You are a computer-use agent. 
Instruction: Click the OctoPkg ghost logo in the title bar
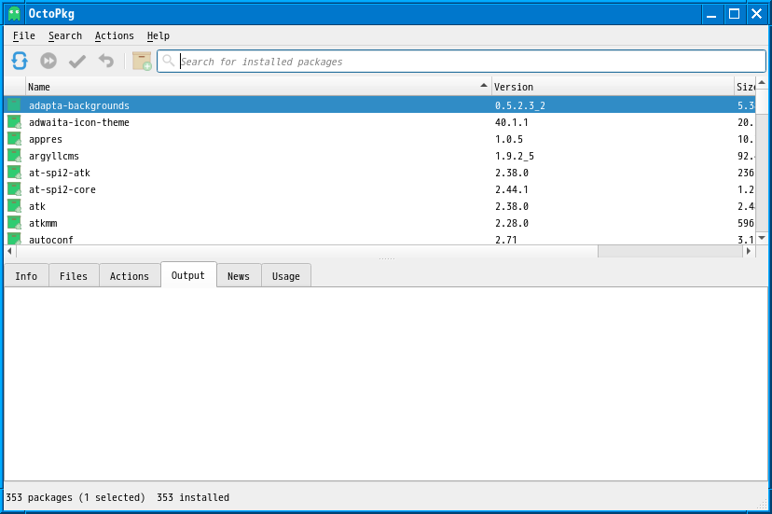(x=14, y=13)
